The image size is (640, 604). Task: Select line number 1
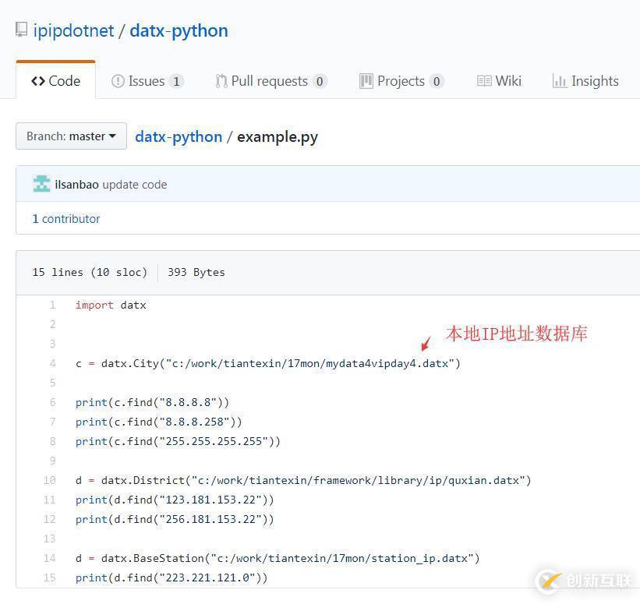[53, 306]
